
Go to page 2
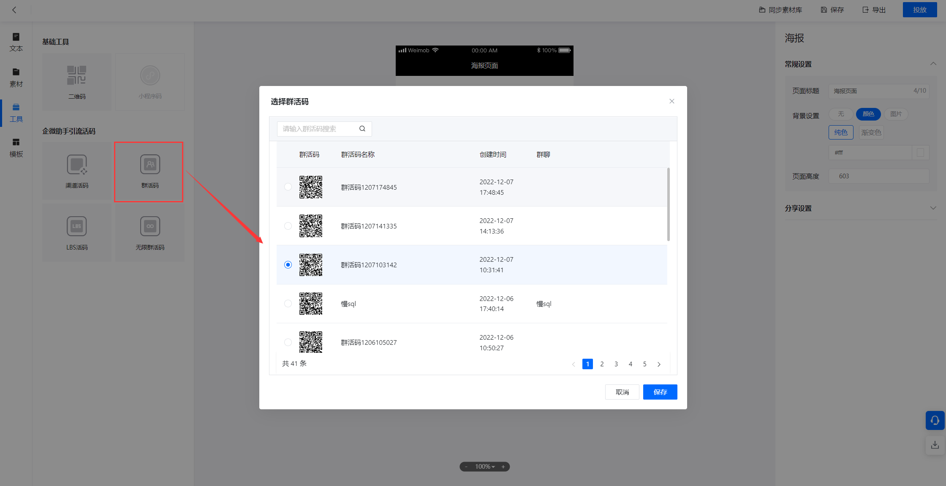point(602,364)
